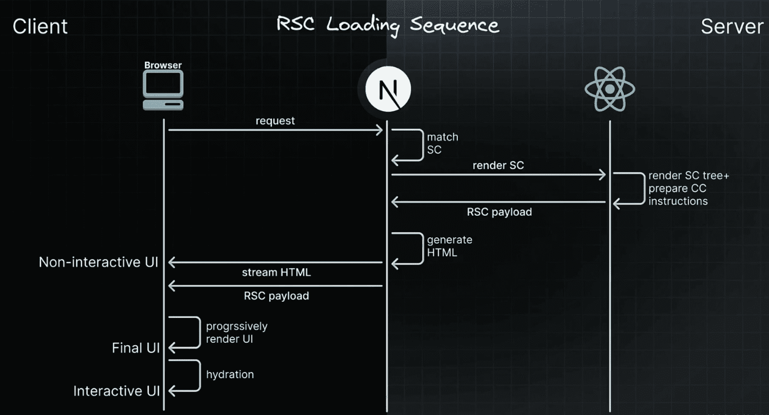
Task: Click "RSC payload" label between Next.js and React
Action: [x=499, y=212]
